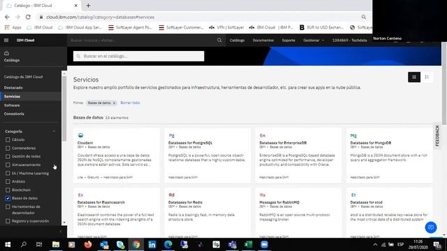Tick the IA / Machine Learning checkbox

click(8, 174)
